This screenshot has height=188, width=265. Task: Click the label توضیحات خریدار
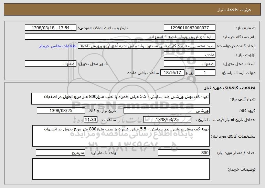[242, 169]
